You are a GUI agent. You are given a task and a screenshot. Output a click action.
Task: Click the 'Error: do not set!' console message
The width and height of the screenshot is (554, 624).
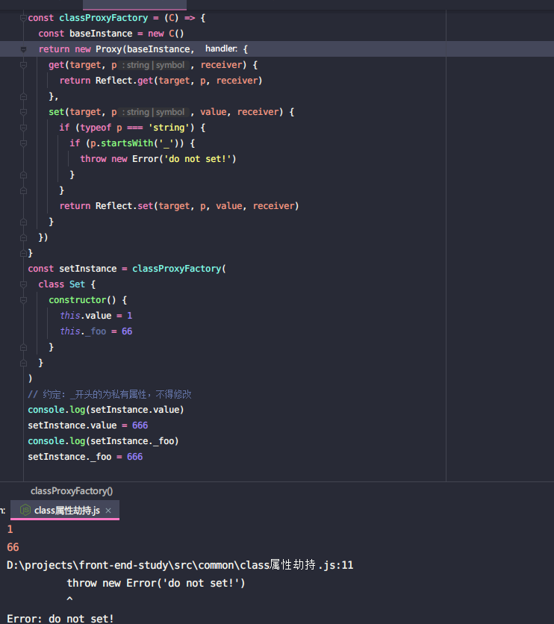pyautogui.click(x=60, y=619)
